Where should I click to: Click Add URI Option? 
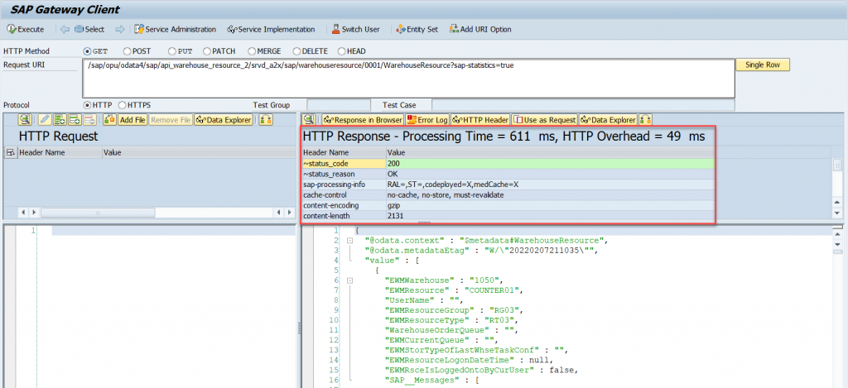480,29
